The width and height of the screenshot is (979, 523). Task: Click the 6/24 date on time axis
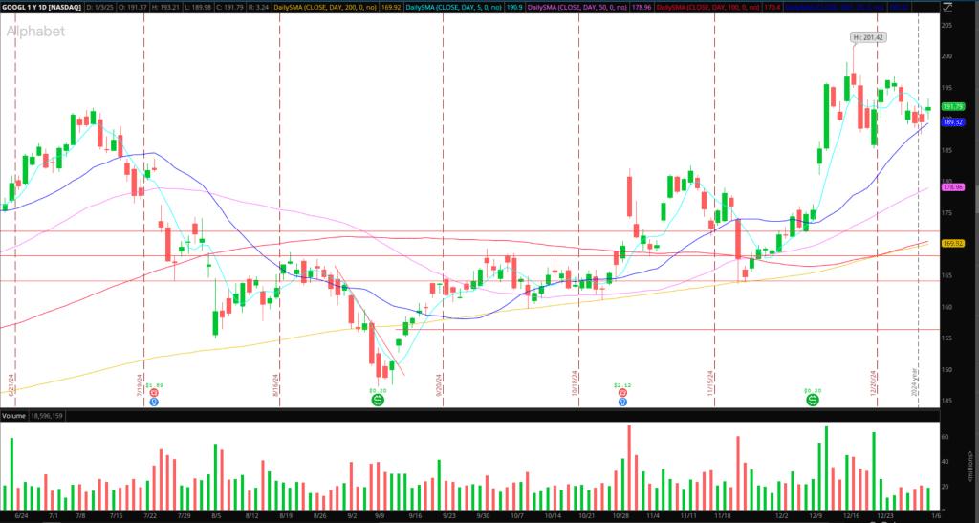pos(21,516)
